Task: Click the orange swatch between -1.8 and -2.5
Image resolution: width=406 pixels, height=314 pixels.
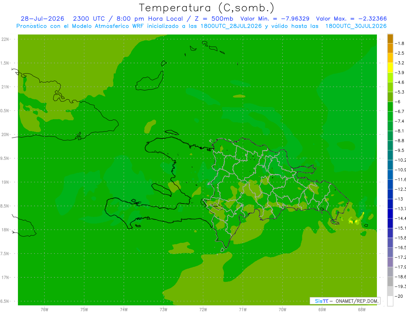Action: coord(390,48)
